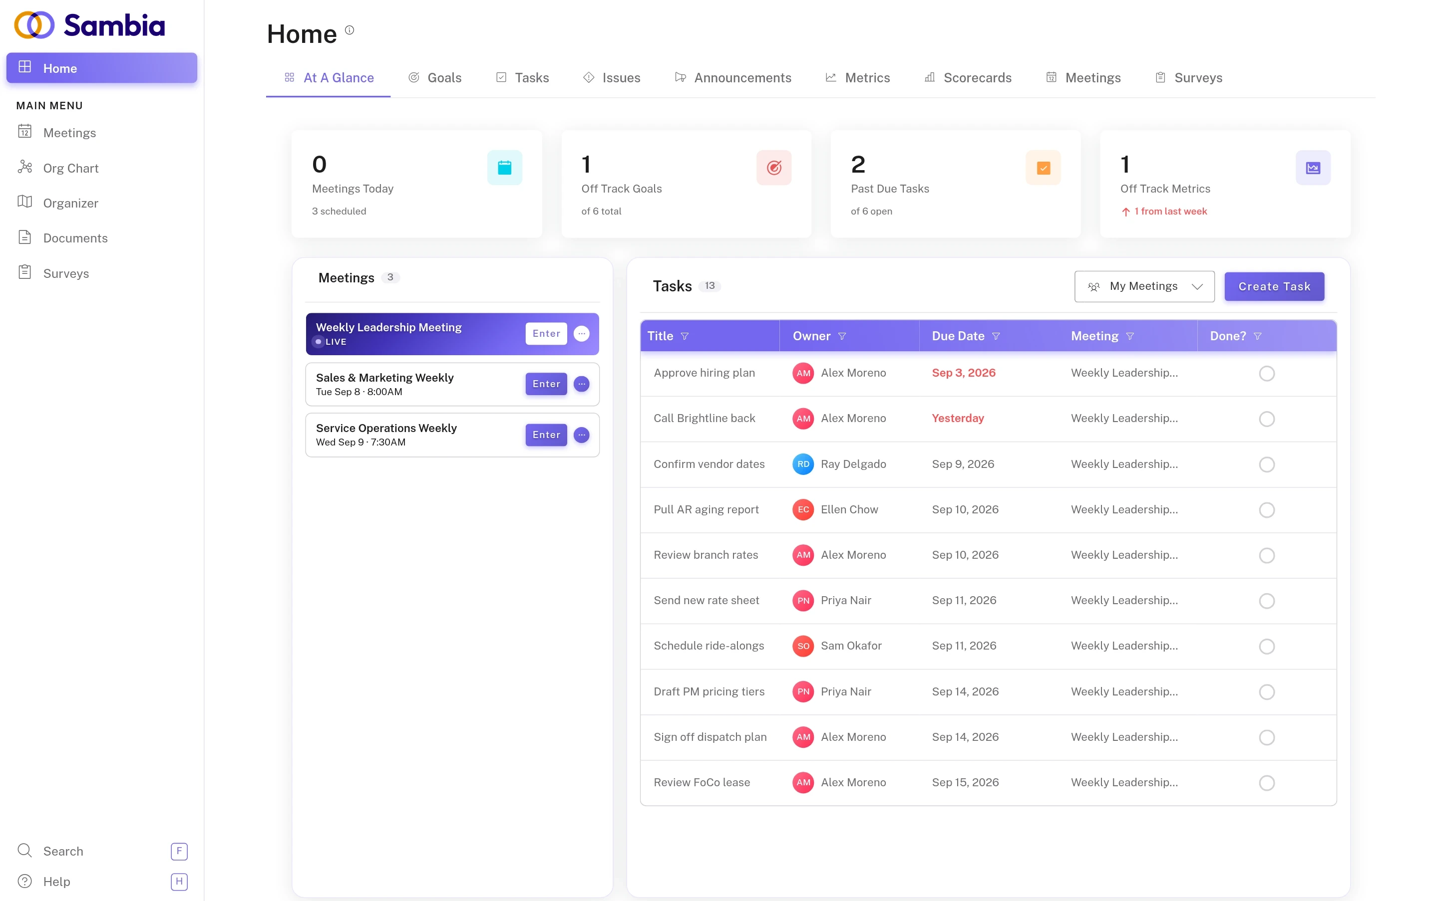Viewport: 1438px width, 901px height.
Task: Switch to the Metrics tab
Action: 857,77
